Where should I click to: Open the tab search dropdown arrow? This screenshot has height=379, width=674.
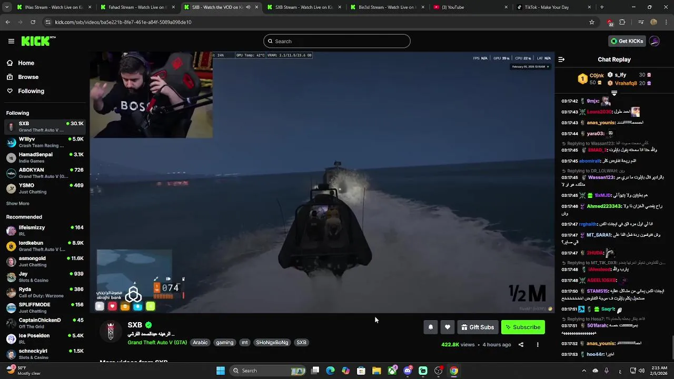[7, 7]
